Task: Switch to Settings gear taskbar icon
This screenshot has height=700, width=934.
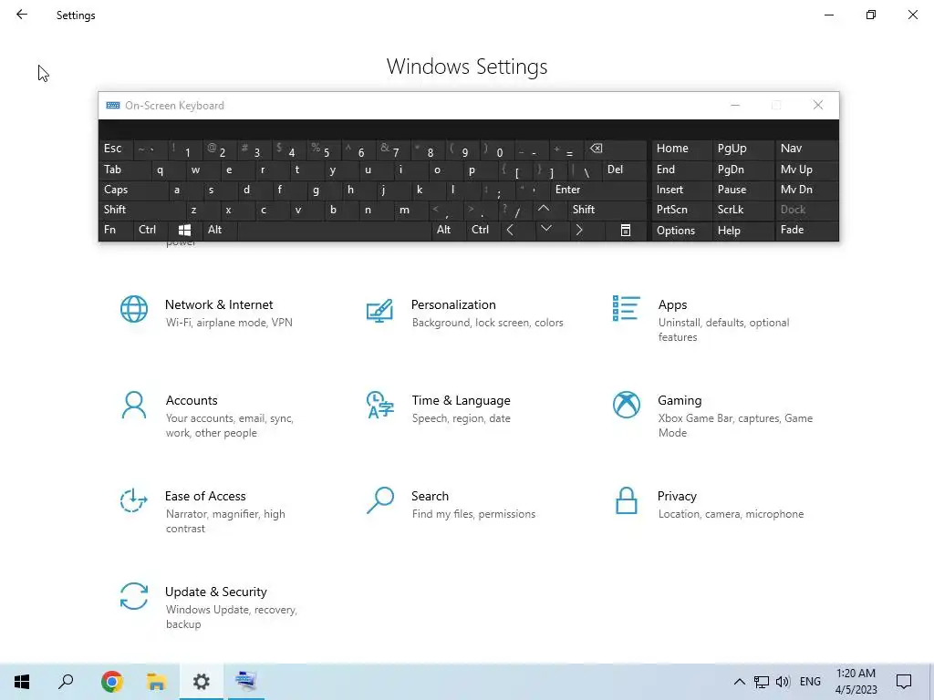Action: tap(201, 682)
